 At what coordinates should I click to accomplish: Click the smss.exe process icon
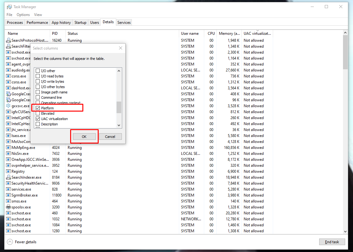[8, 201]
